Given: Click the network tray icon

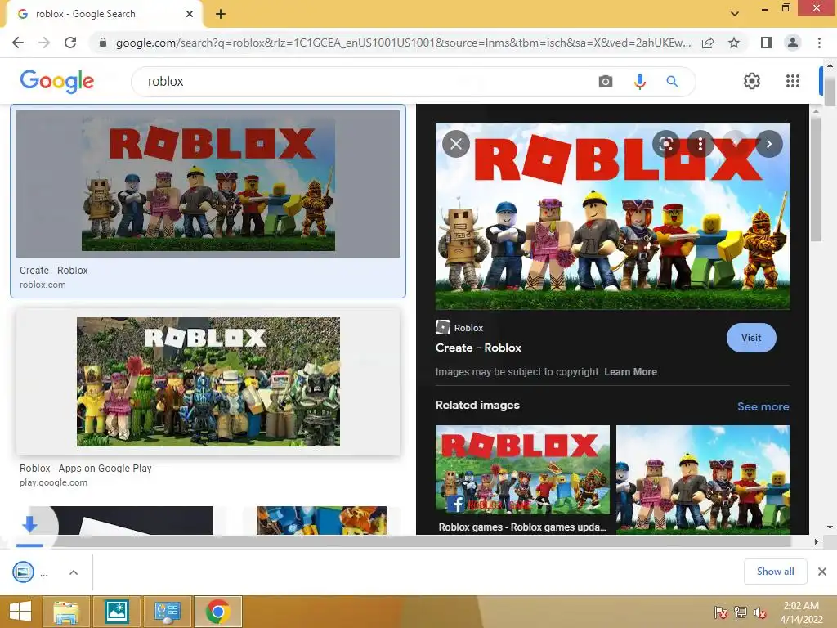Looking at the screenshot, I should coord(741,612).
